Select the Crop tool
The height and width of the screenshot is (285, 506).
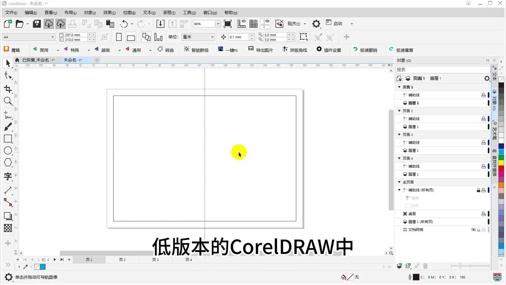tap(8, 89)
